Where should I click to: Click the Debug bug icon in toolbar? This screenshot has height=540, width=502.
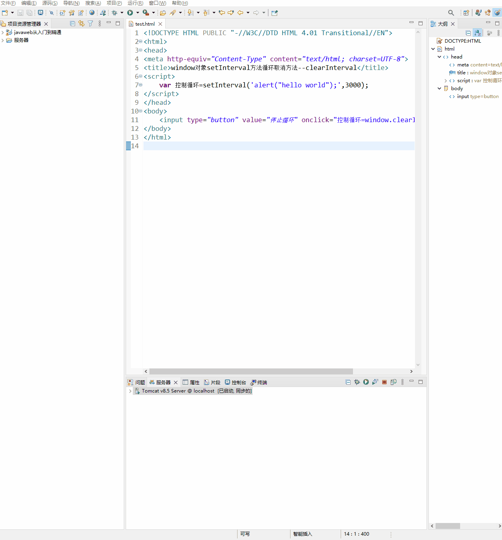tap(115, 13)
